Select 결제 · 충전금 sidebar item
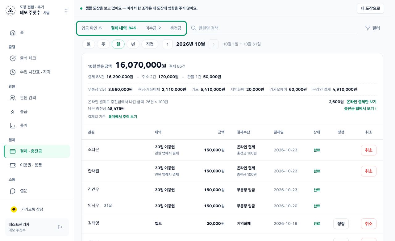Viewport: 395px width, 241px height. pyautogui.click(x=37, y=151)
